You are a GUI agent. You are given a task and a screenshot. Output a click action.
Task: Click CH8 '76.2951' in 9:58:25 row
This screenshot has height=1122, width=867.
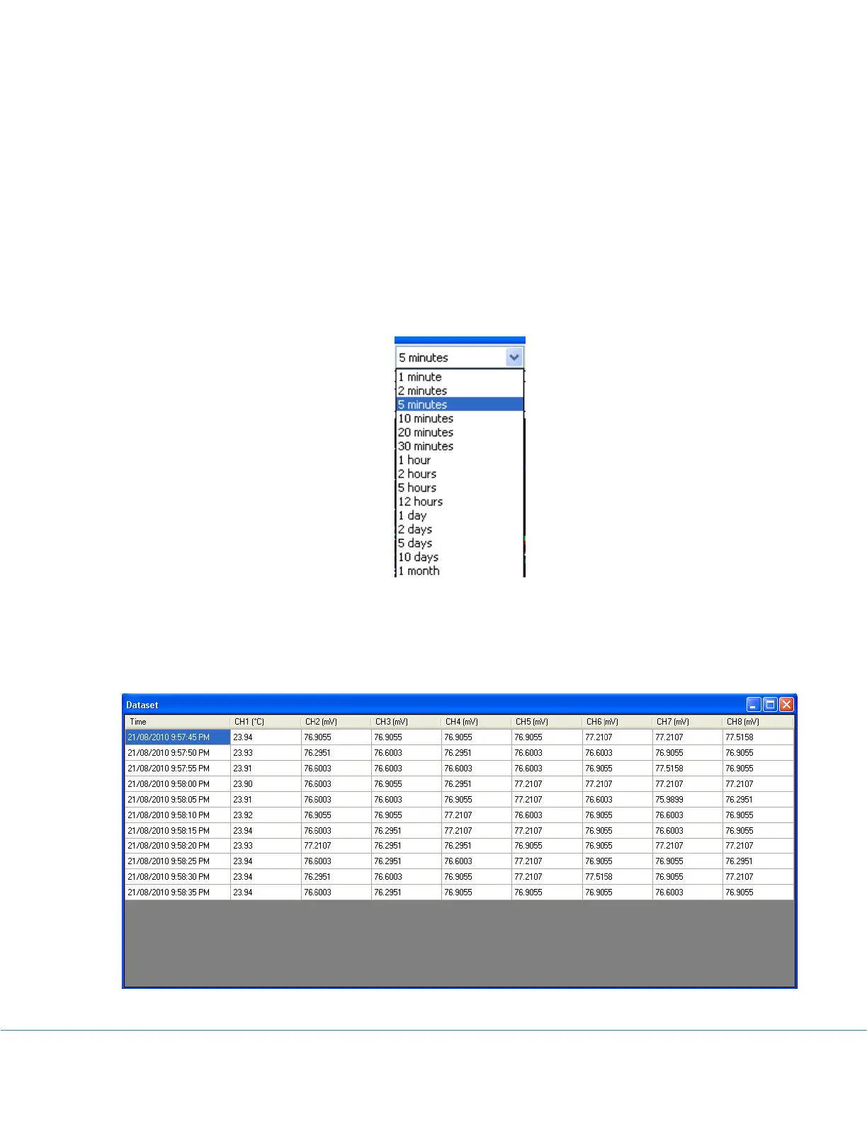pyautogui.click(x=758, y=861)
